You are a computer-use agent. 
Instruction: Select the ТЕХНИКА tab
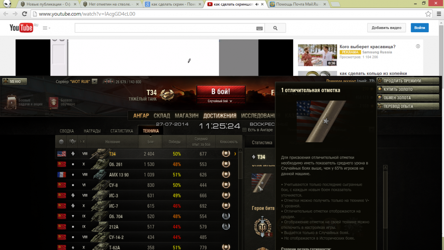tap(151, 131)
